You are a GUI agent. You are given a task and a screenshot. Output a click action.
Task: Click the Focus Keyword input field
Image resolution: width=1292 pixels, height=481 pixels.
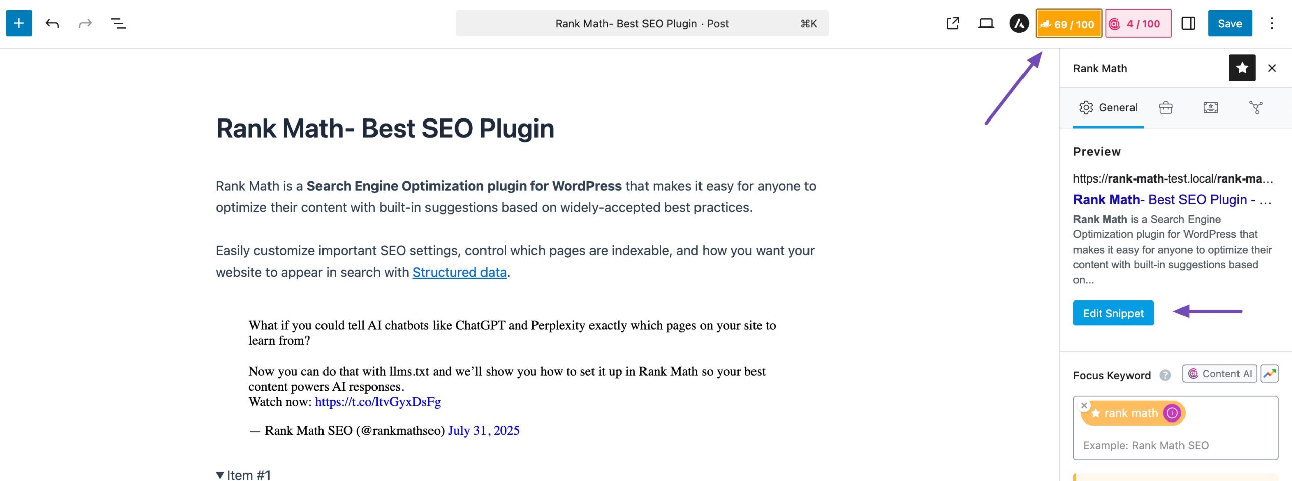[1176, 445]
